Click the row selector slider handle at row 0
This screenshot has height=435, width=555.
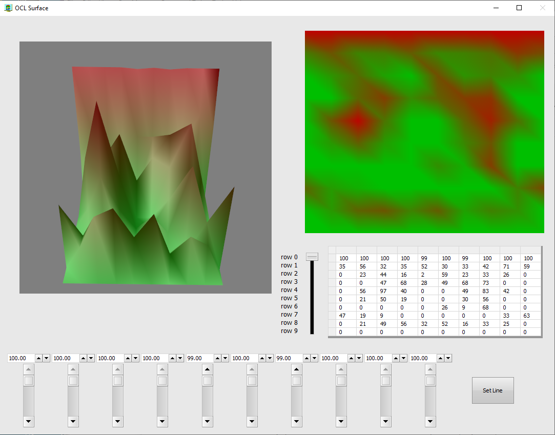click(x=312, y=257)
